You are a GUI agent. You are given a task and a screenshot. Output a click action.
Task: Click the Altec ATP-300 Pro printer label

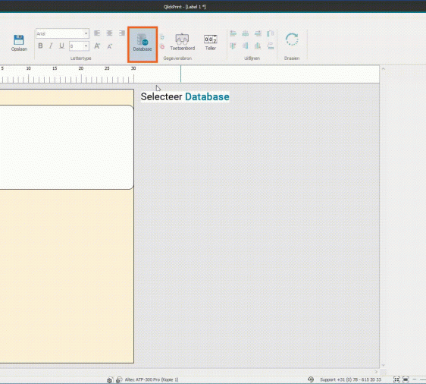pos(152,379)
